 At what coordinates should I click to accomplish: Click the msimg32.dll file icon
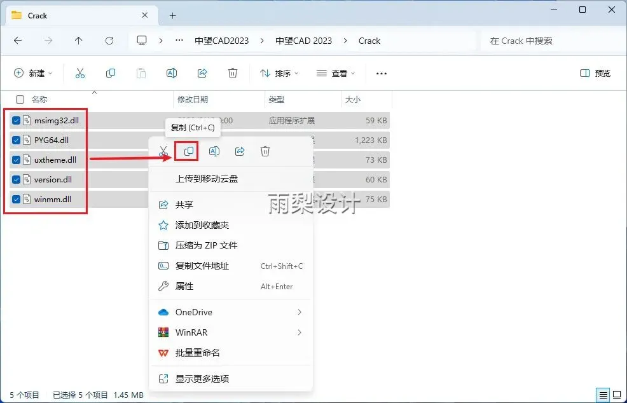click(x=27, y=120)
